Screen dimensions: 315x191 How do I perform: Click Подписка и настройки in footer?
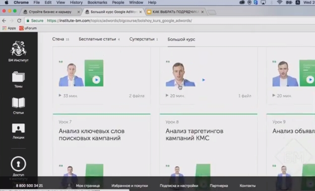tap(179, 186)
